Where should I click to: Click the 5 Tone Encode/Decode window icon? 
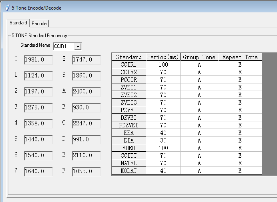(x=7, y=8)
